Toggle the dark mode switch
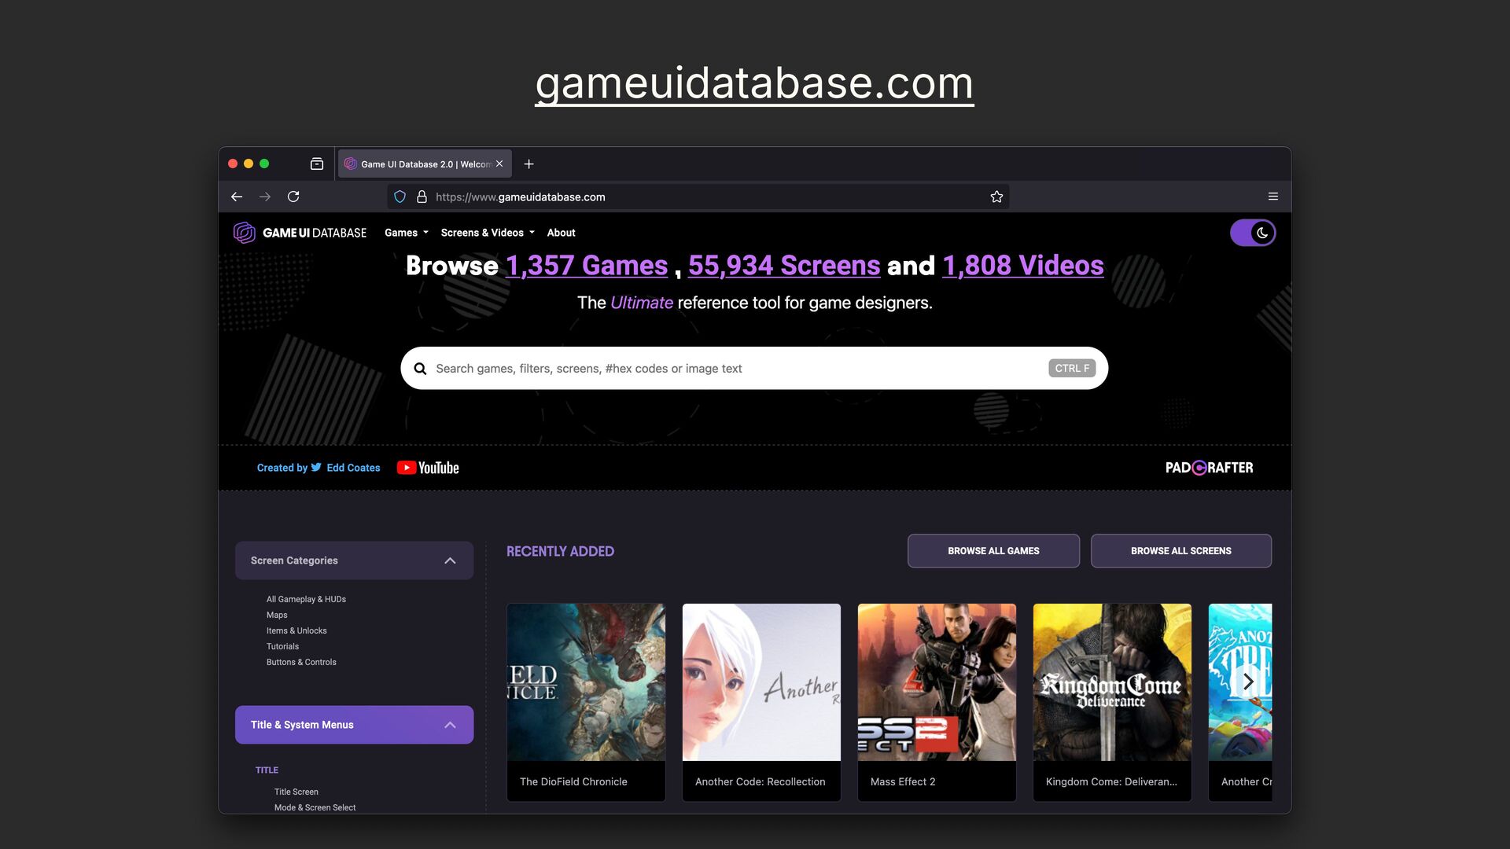 pos(1252,233)
